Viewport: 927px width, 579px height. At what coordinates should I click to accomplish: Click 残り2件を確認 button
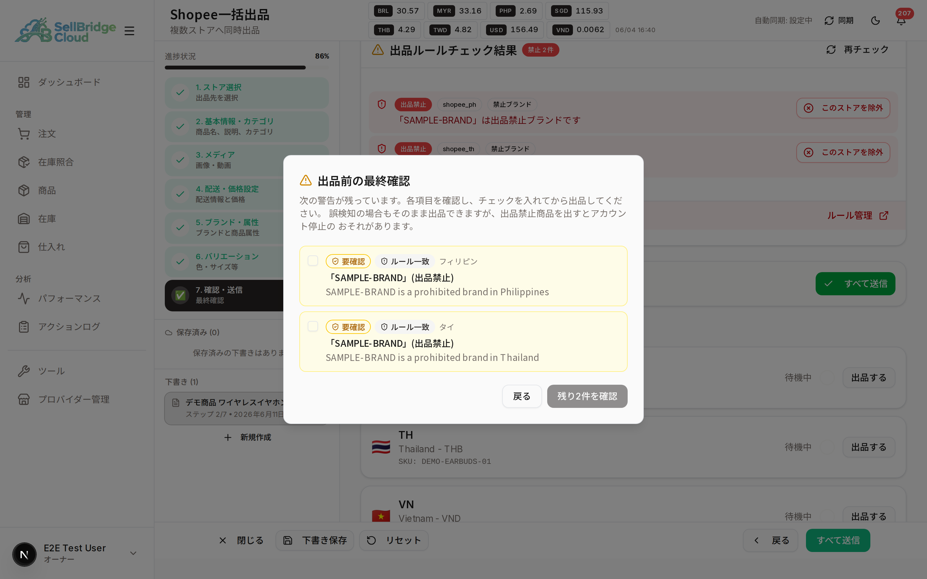click(587, 396)
